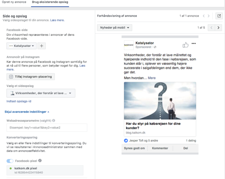Click Tilføj Instagram-placering button
225x179 pixels.
tap(31, 77)
